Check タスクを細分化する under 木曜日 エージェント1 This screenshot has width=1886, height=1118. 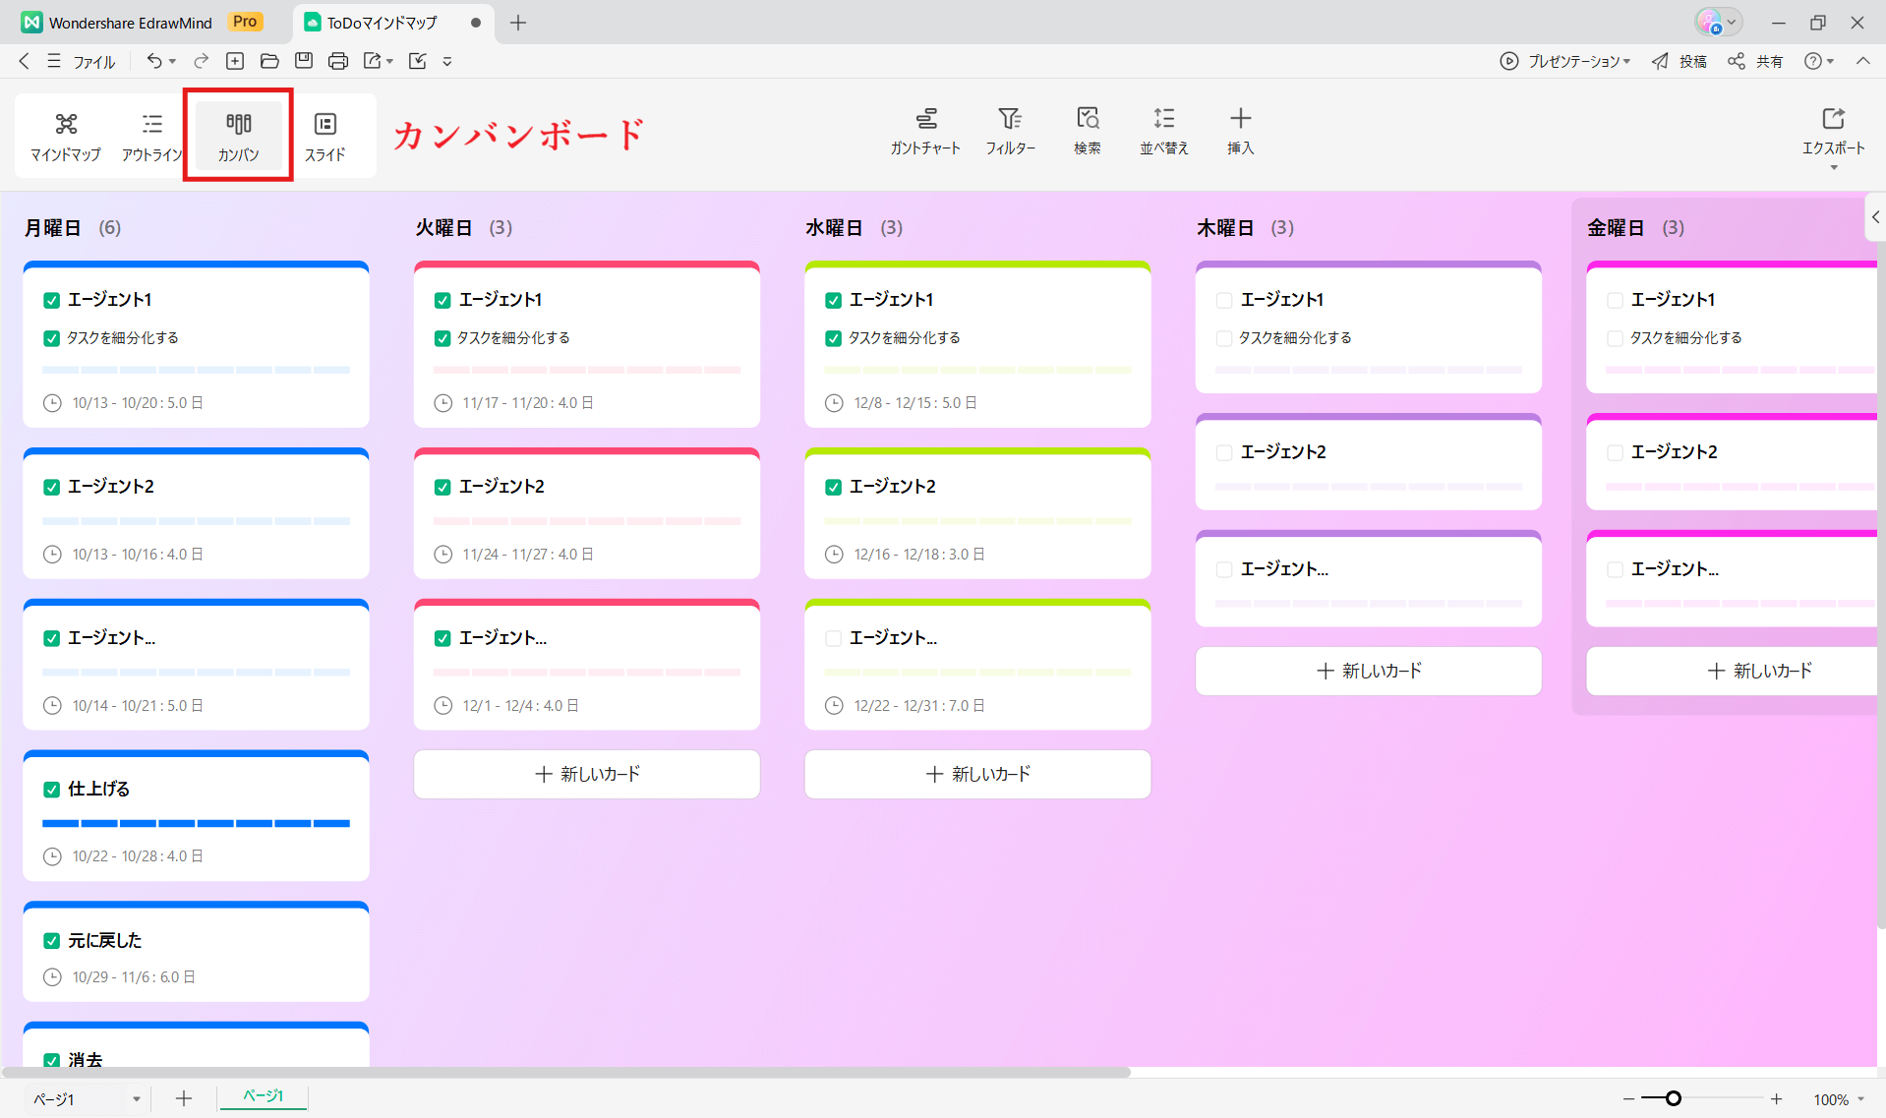point(1223,338)
